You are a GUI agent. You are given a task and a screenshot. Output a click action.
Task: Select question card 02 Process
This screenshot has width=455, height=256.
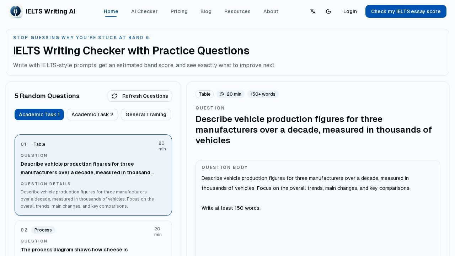[x=93, y=238]
